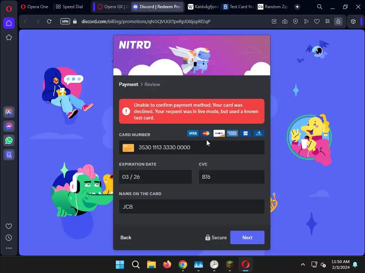Click the Discover card logo
The width and height of the screenshot is (365, 273).
(219, 133)
